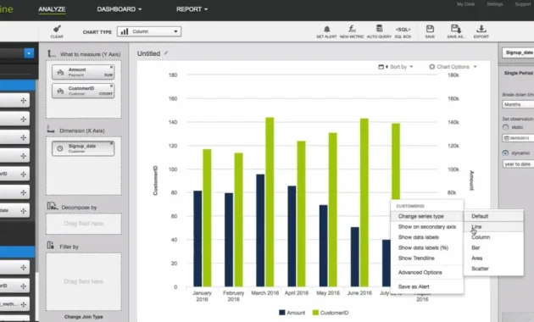Click the Dimension X Axis icon

[x=51, y=129]
